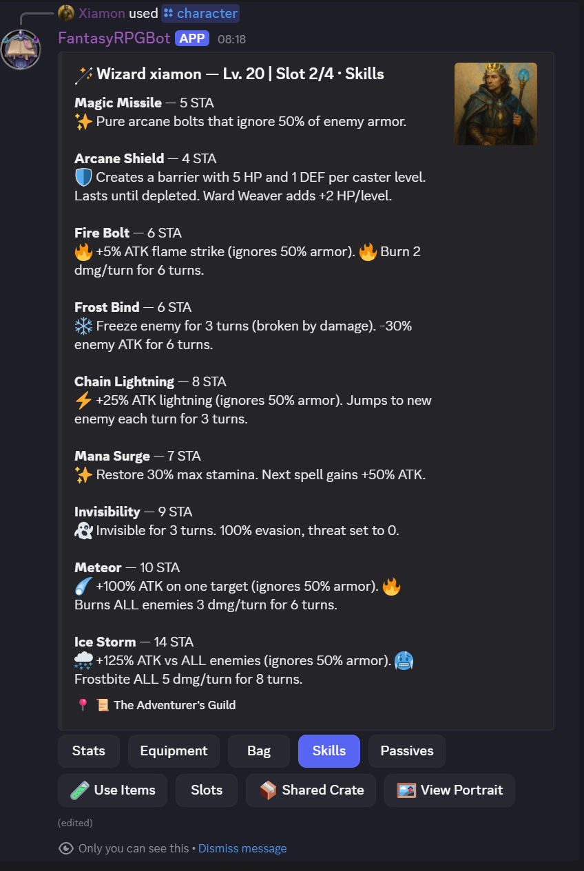Click the slash command icon beside character
Screen dimensions: 584x871
pos(169,13)
